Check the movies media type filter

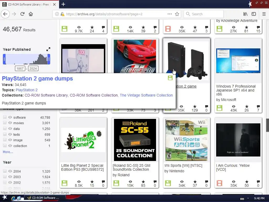5,123
